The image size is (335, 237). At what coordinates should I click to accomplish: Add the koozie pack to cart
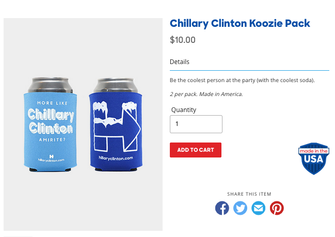196,150
